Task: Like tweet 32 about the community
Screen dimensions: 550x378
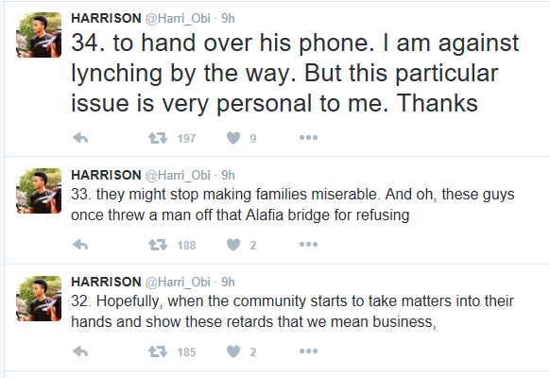Action: (233, 351)
